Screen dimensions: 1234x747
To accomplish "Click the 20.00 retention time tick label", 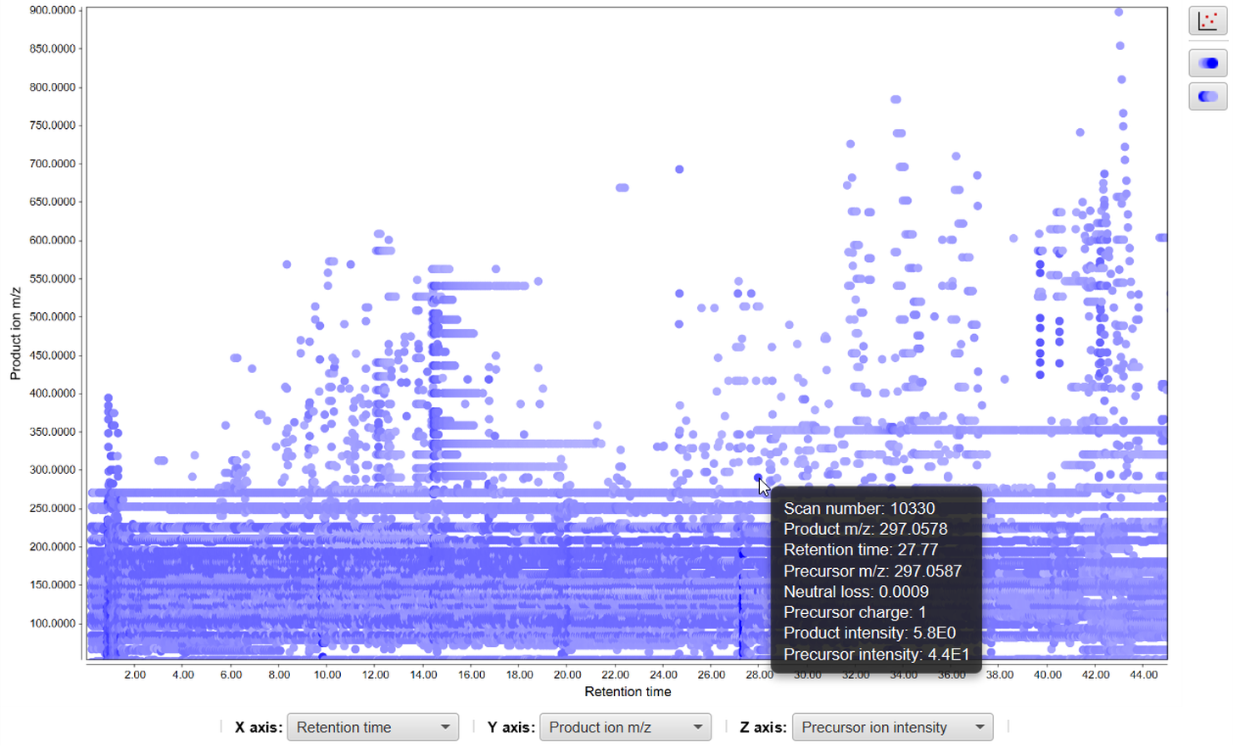I will click(567, 675).
